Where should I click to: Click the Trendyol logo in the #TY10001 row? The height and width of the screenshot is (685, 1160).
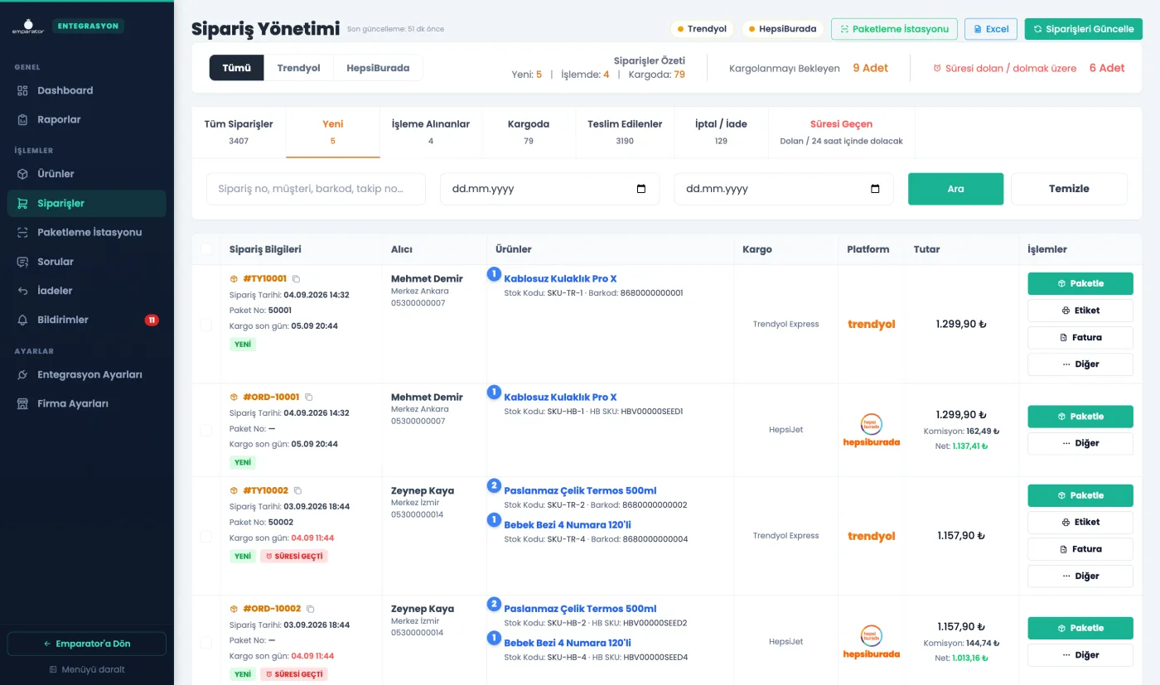pos(872,324)
